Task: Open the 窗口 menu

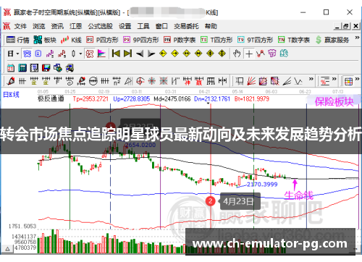Action: pos(161,26)
